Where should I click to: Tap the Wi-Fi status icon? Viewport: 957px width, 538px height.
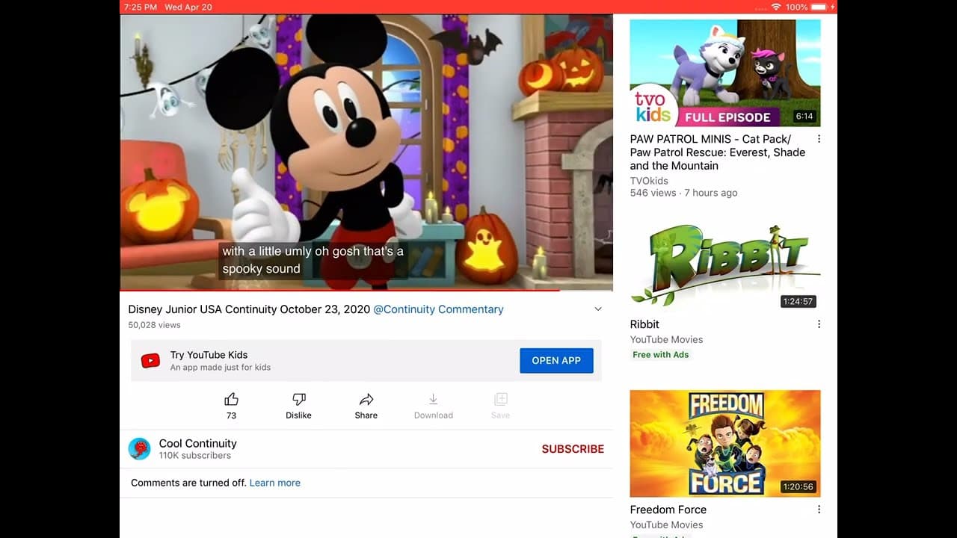point(776,7)
